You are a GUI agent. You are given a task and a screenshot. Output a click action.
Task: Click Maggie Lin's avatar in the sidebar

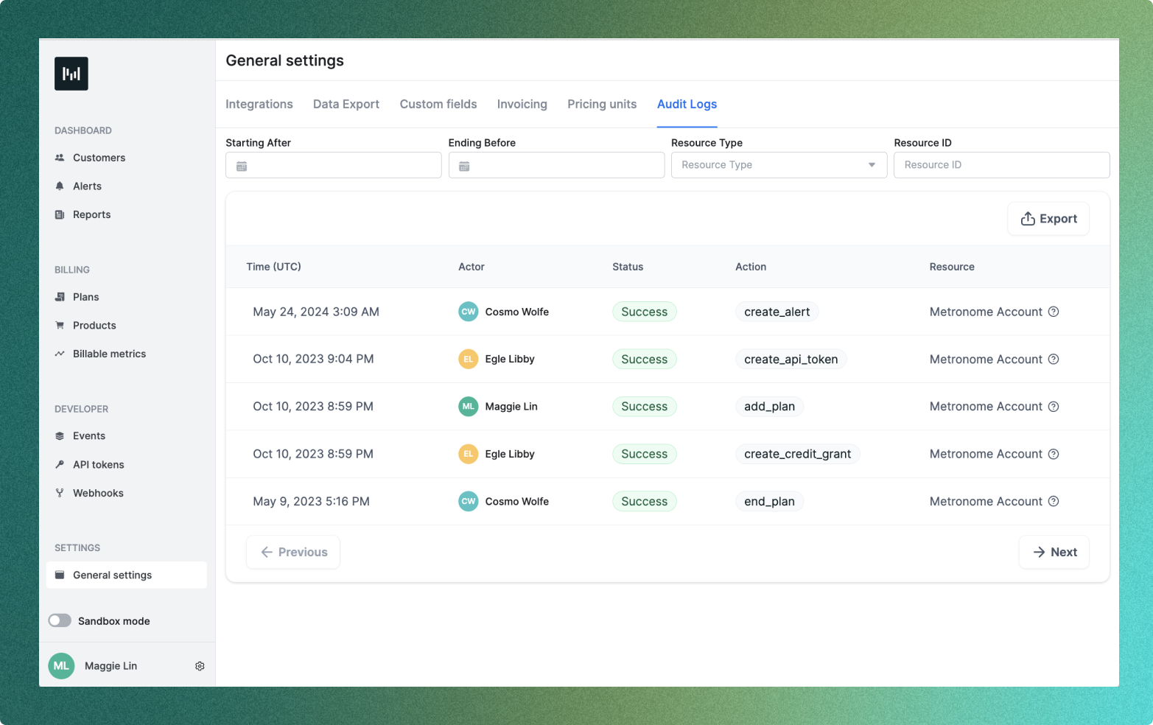(61, 665)
